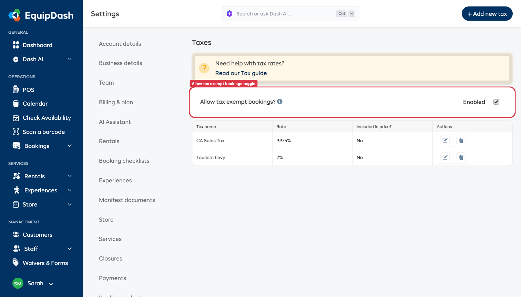Open Waivers & Forms page
This screenshot has width=521, height=297.
(x=45, y=263)
